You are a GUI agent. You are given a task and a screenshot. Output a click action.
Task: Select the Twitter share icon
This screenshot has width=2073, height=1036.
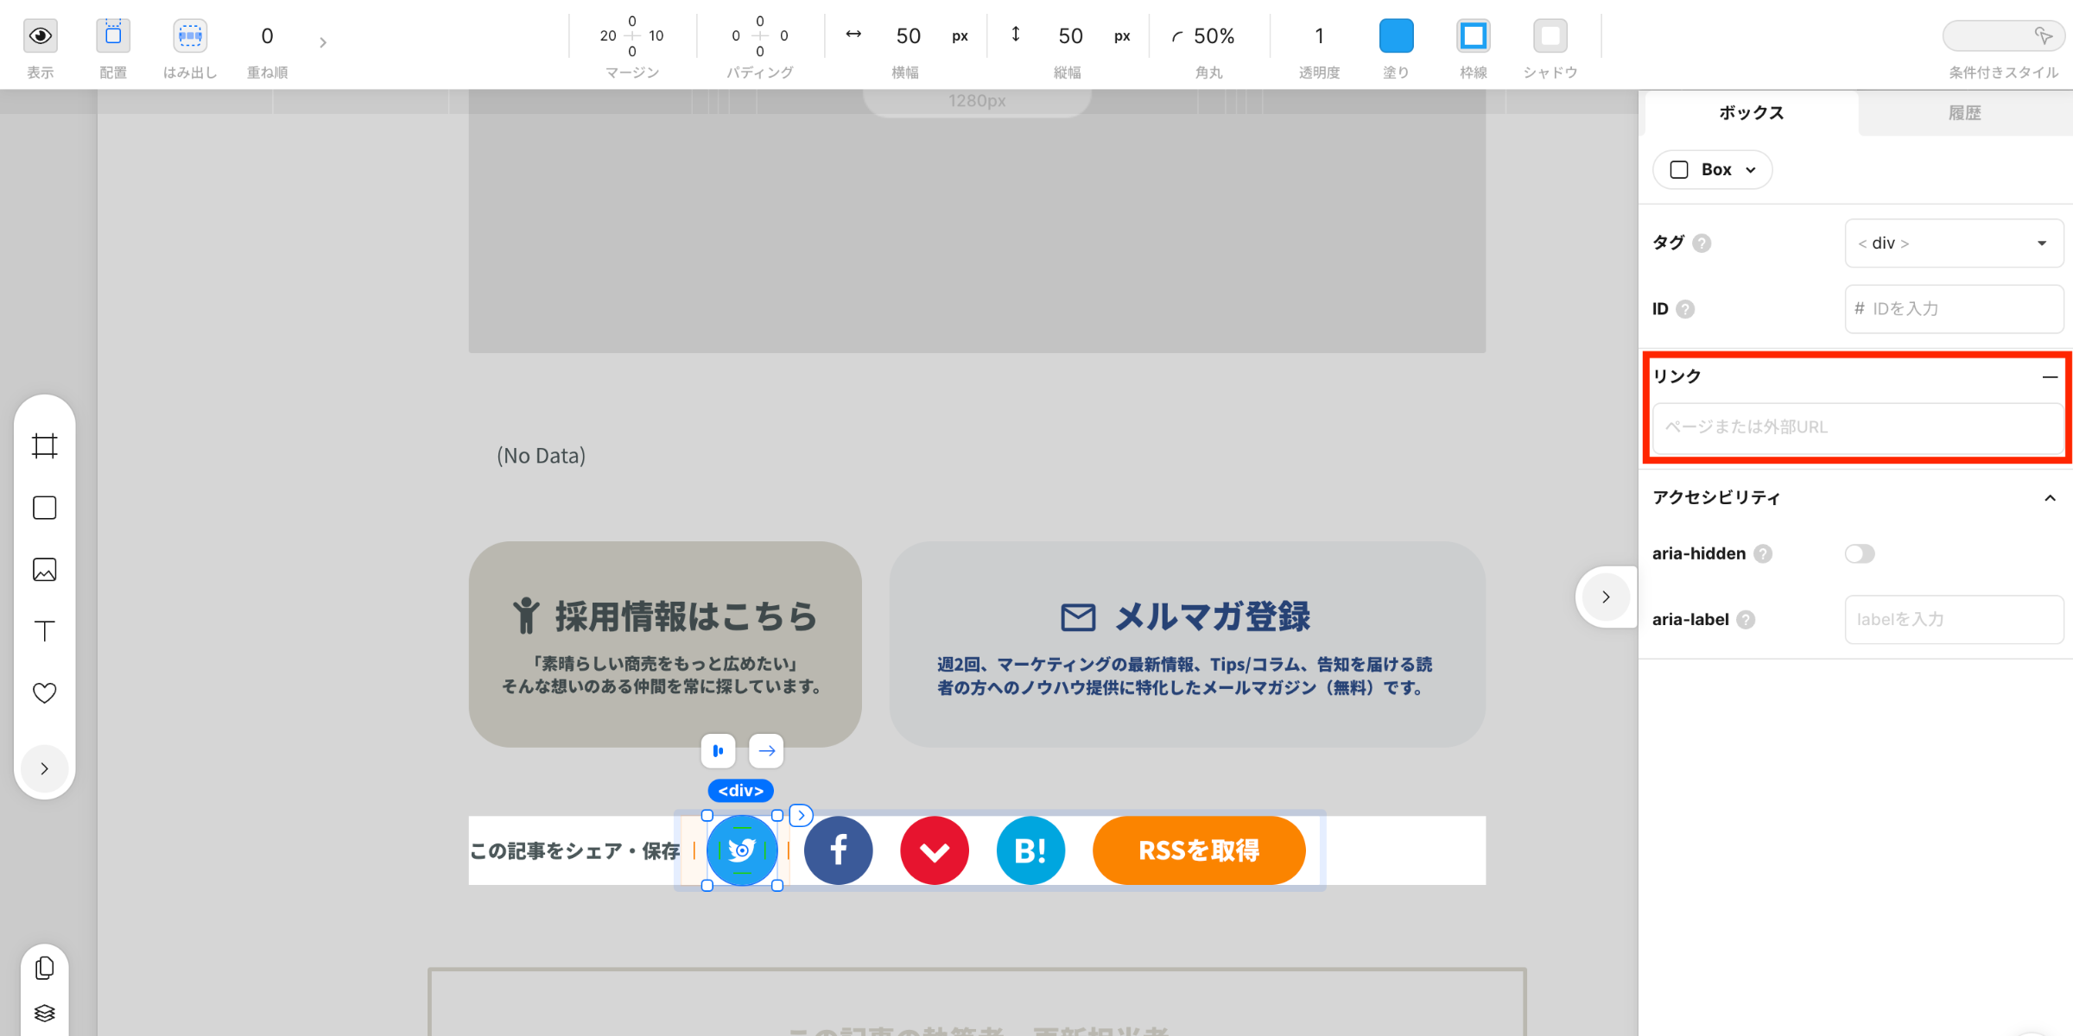pyautogui.click(x=742, y=850)
